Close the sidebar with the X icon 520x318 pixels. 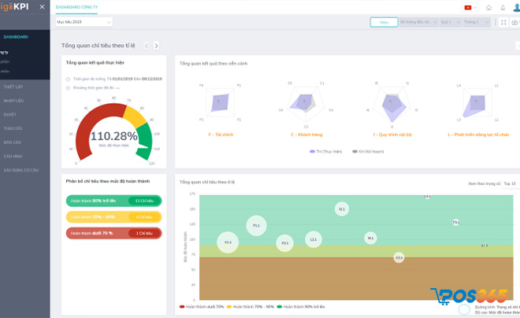coord(42,6)
